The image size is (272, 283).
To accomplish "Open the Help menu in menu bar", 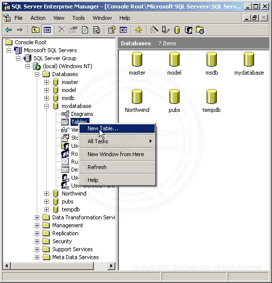I will pyautogui.click(x=124, y=18).
